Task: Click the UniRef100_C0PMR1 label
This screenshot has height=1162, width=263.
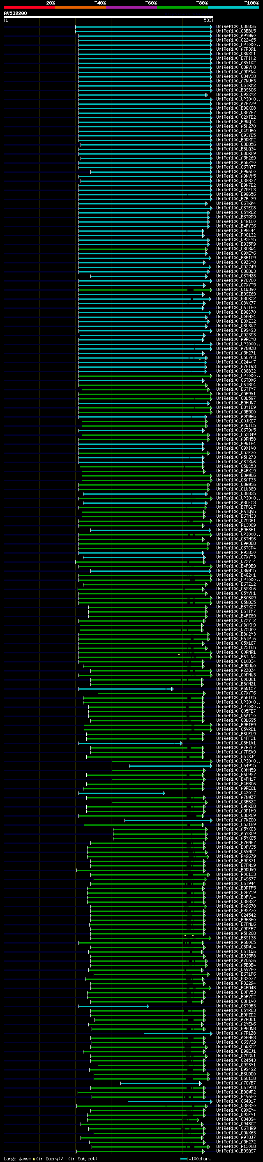Action: (236, 652)
